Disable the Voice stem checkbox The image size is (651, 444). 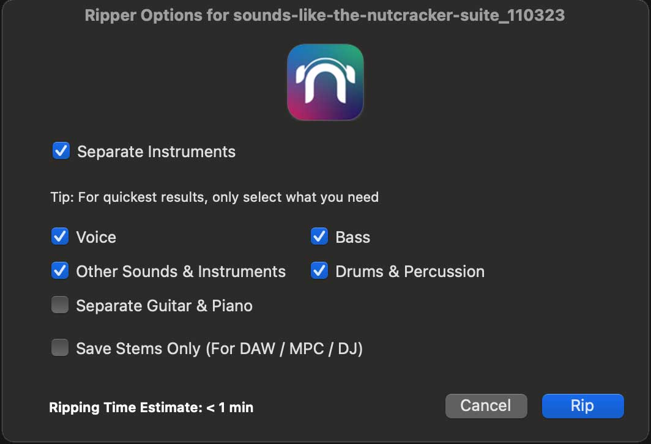click(61, 236)
